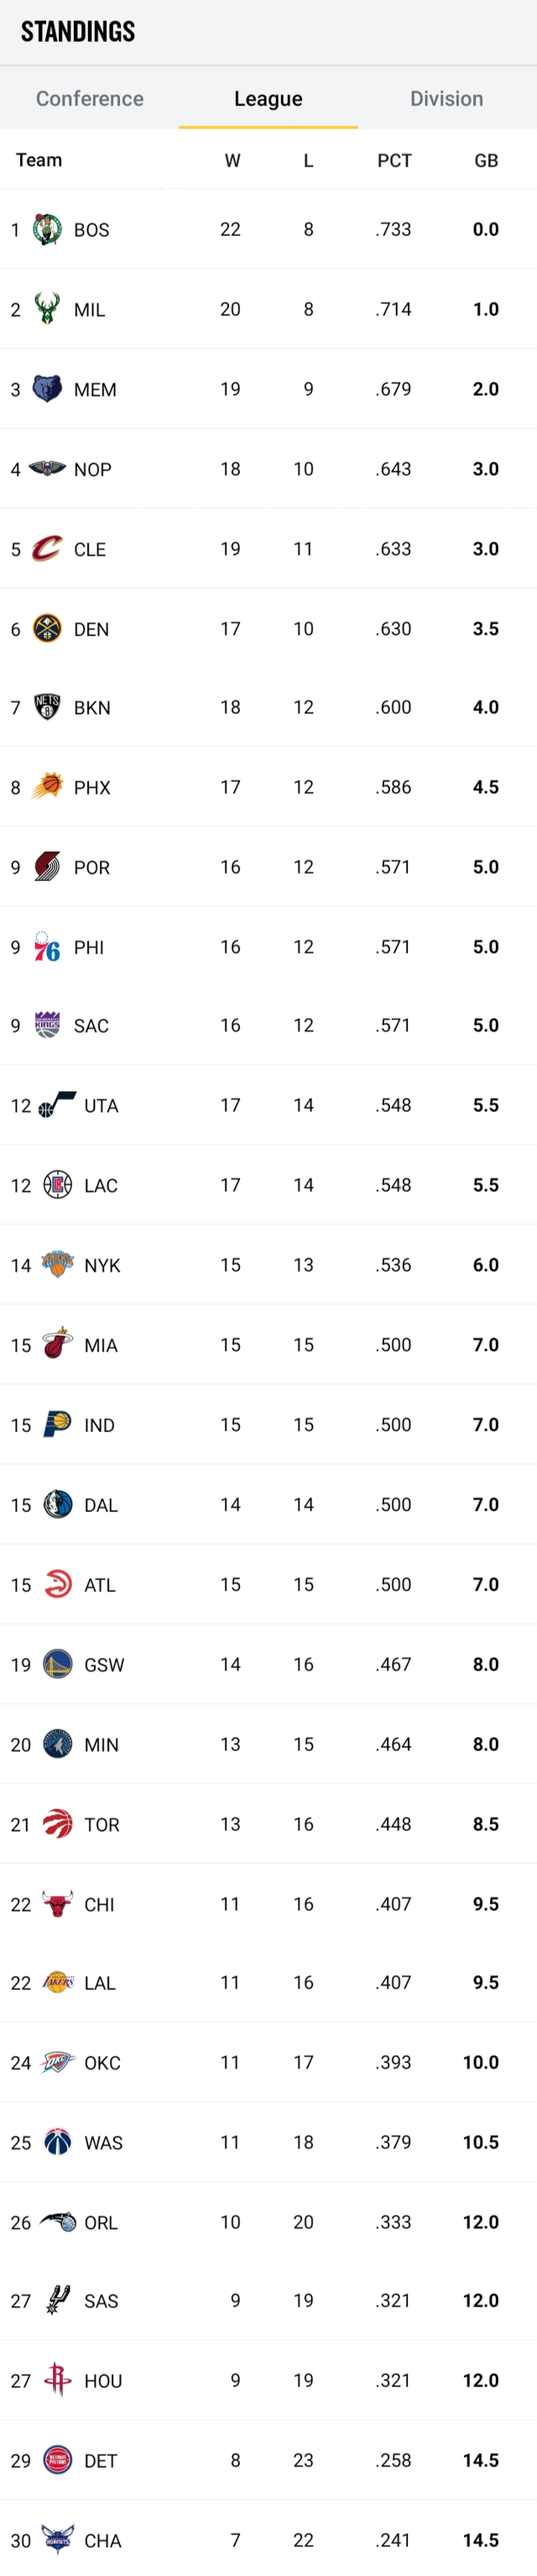Tap the Houston Rockets logo icon
The height and width of the screenshot is (2576, 537).
click(x=58, y=2380)
